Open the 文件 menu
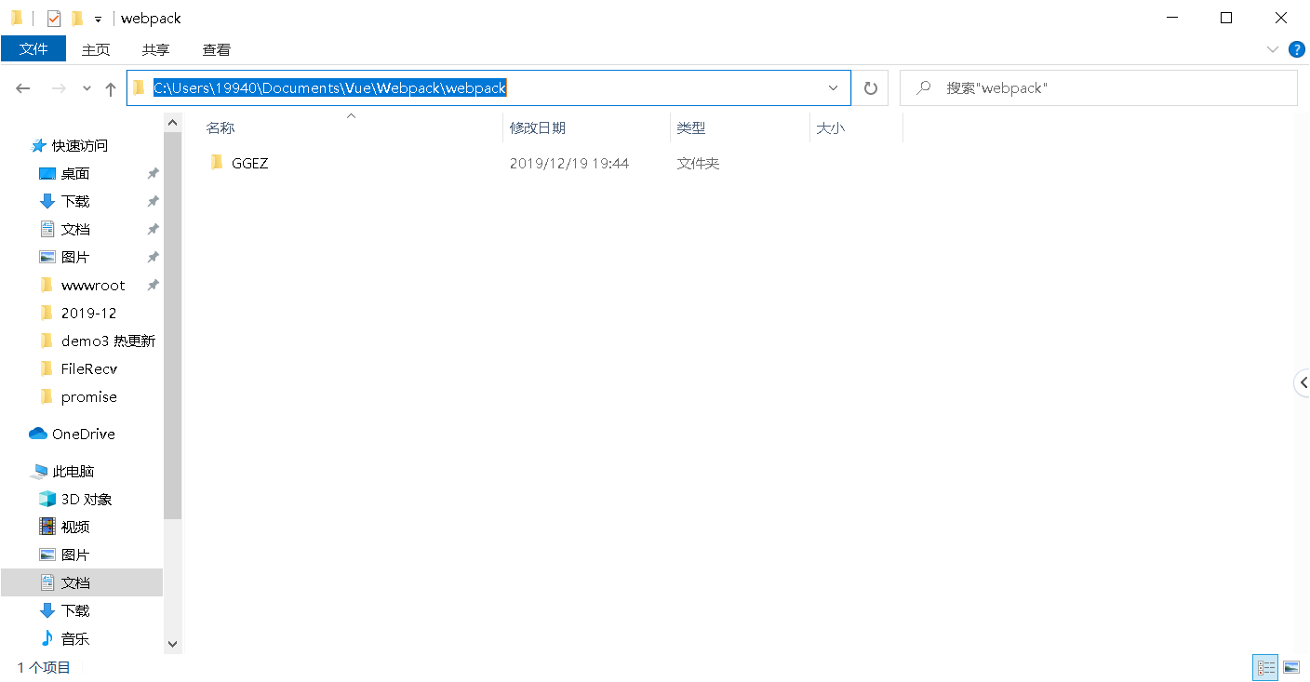The image size is (1310, 682). tap(33, 49)
